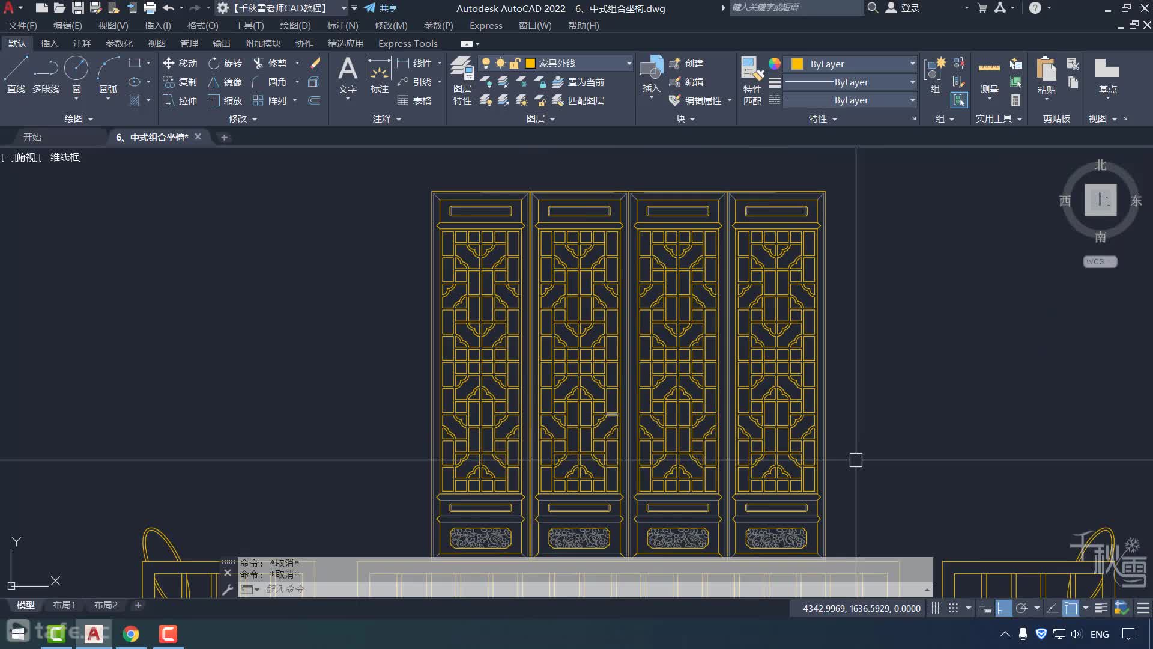Screen dimensions: 1153x649
Task: Click the ByLayer yellow color swatch
Action: pyautogui.click(x=797, y=64)
